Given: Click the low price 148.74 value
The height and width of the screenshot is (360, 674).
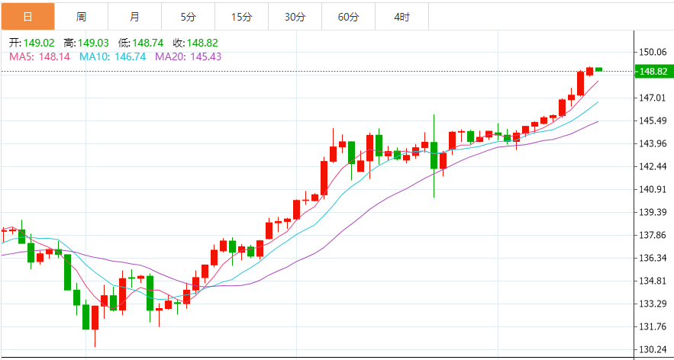Looking at the screenshot, I should point(148,43).
